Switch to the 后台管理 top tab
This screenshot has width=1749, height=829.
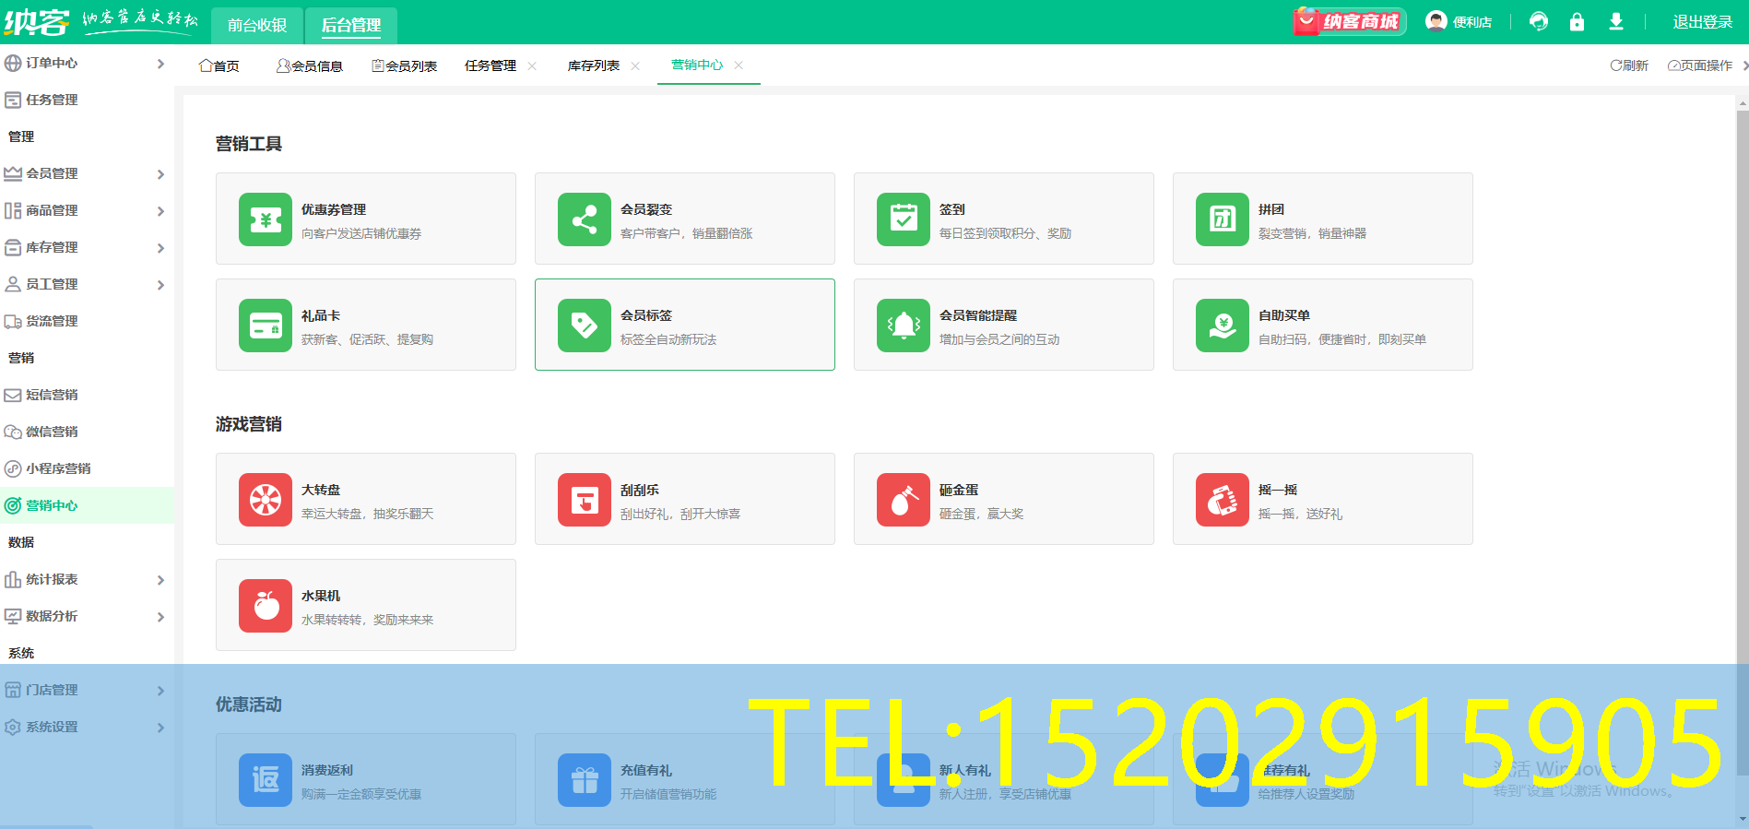(351, 25)
